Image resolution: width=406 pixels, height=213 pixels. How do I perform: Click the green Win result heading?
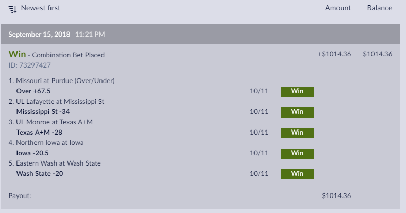17,54
